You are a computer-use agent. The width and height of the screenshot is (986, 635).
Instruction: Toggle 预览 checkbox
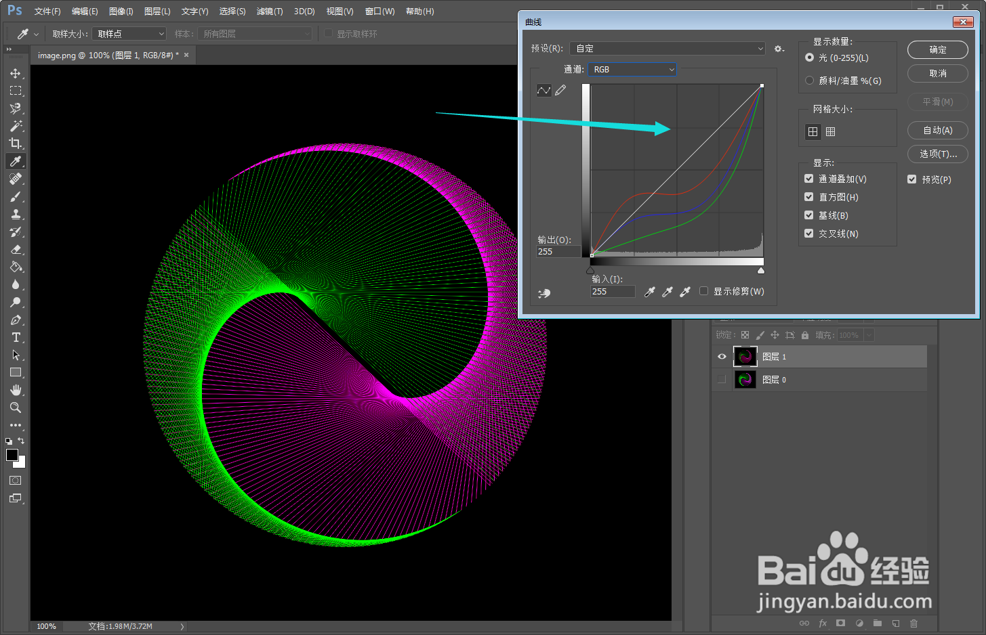pyautogui.click(x=912, y=179)
